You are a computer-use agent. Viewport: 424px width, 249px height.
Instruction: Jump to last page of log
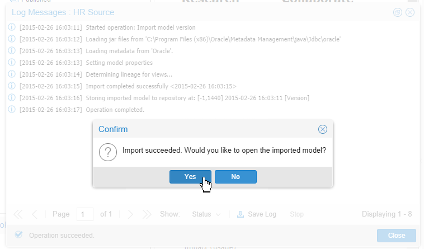click(x=147, y=214)
